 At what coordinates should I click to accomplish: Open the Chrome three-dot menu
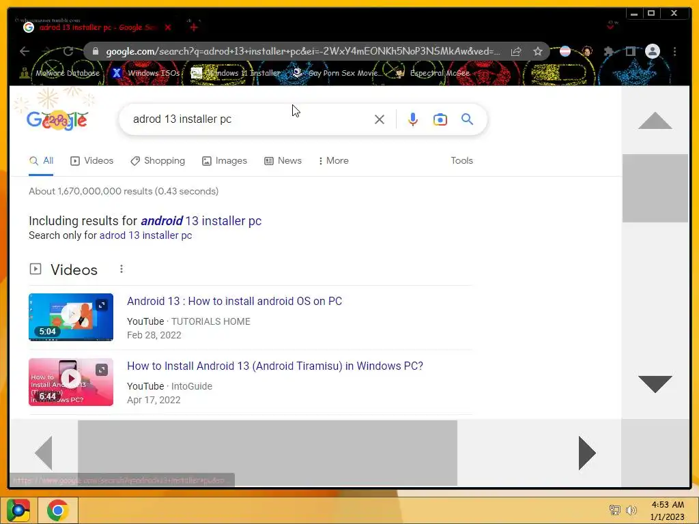675,51
